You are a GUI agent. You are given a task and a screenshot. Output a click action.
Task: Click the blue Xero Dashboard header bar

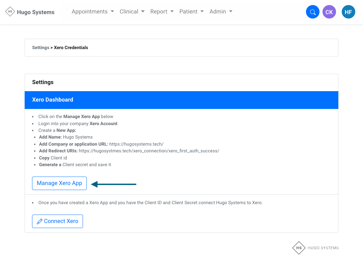tap(181, 100)
